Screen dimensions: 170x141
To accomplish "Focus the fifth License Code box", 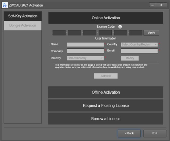I will tap(121, 33).
